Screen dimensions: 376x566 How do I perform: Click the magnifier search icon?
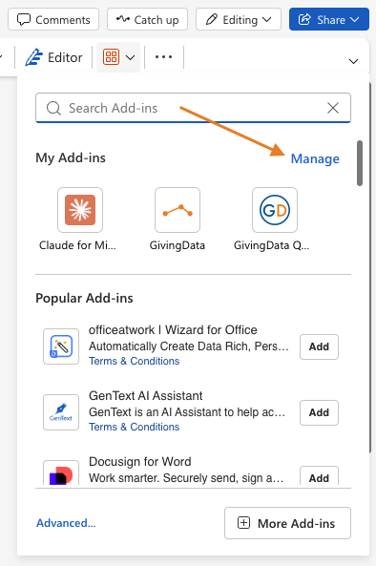(53, 108)
